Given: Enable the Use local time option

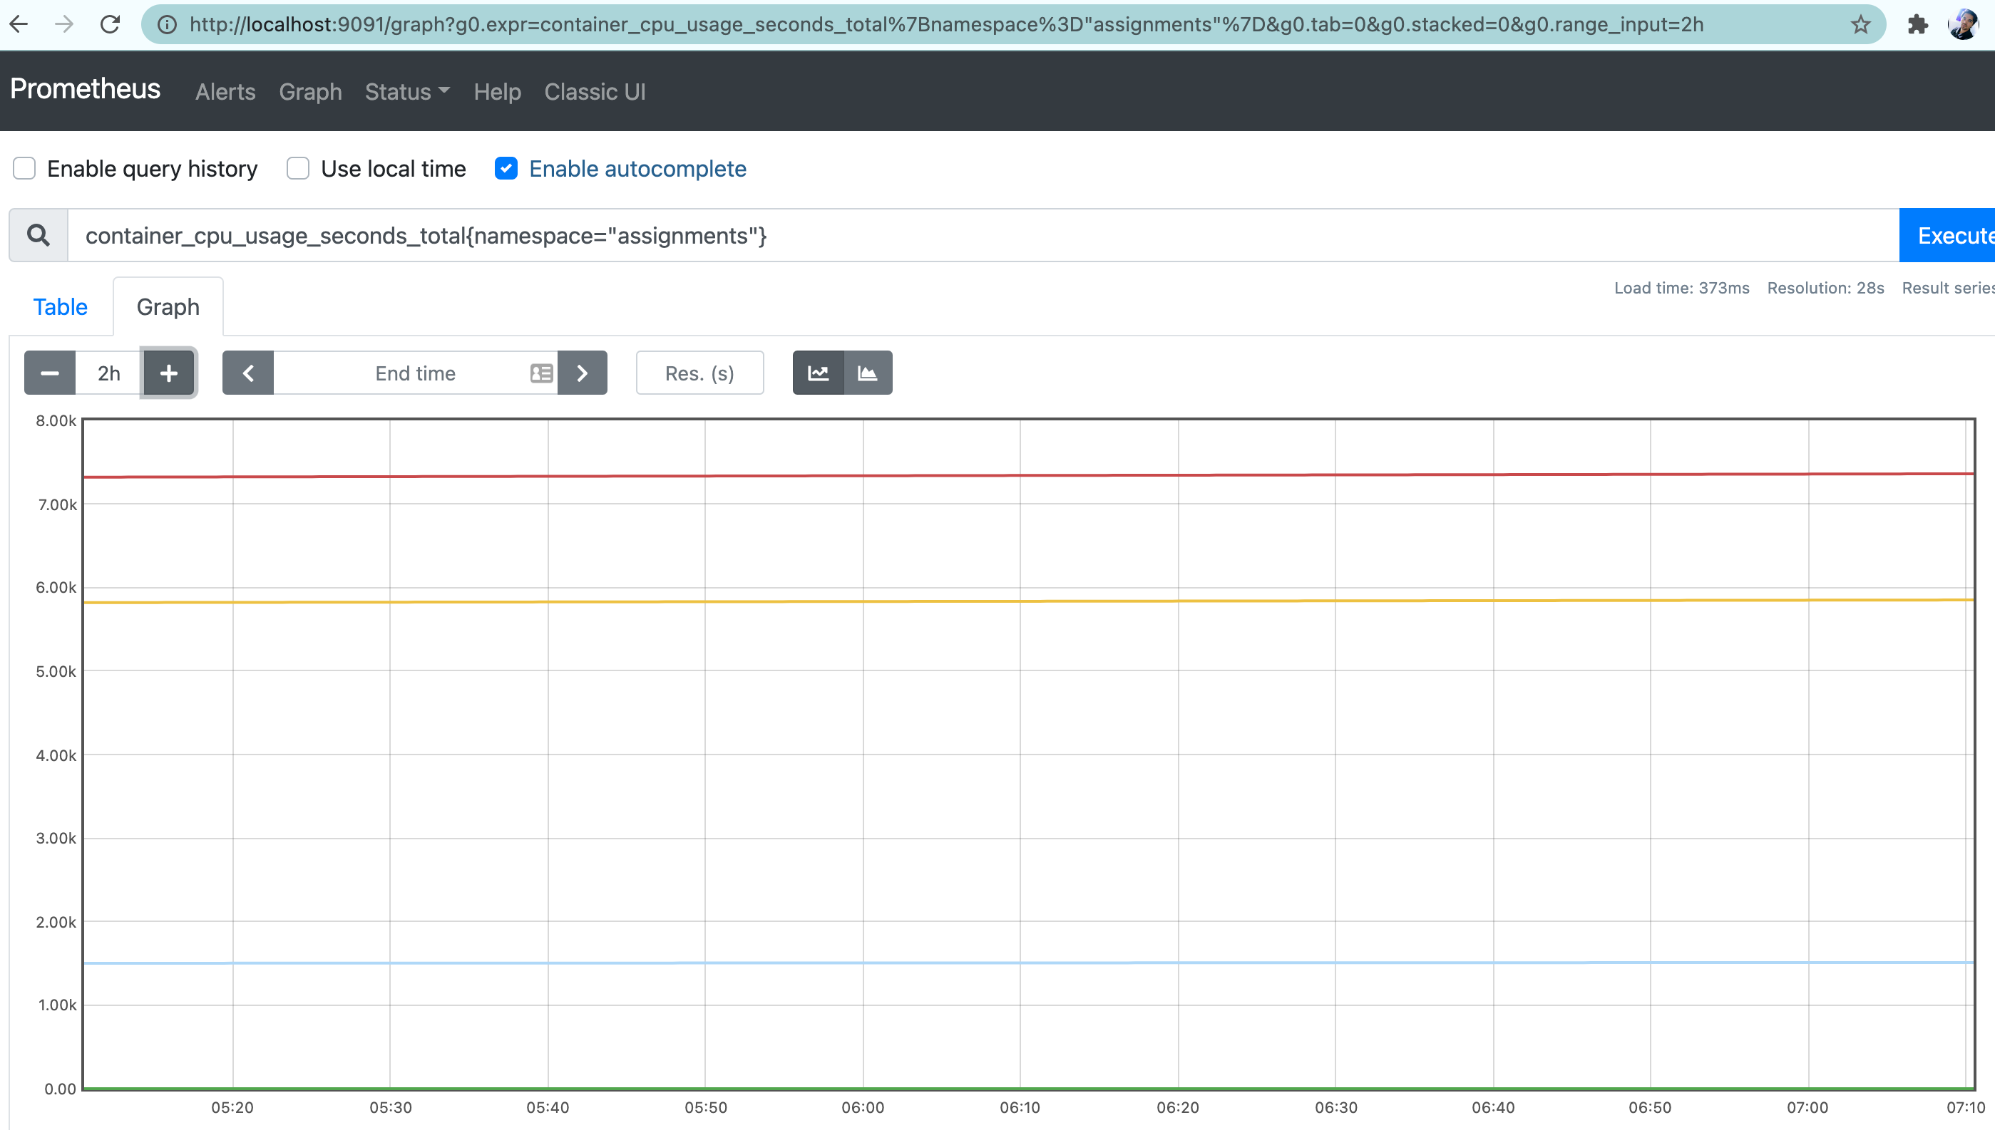Looking at the screenshot, I should (297, 168).
